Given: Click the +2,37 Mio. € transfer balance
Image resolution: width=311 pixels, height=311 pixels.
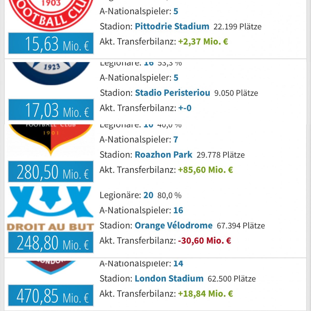Looking at the screenshot, I should [x=203, y=42].
